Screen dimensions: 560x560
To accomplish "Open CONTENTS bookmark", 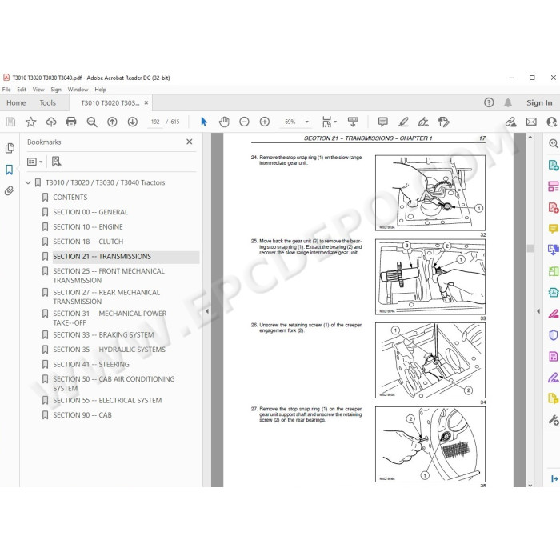I will (70, 198).
